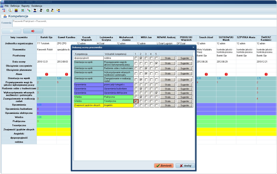Open the Definicje menu
Image resolution: width=277 pixels, height=174 pixels.
click(x=15, y=6)
